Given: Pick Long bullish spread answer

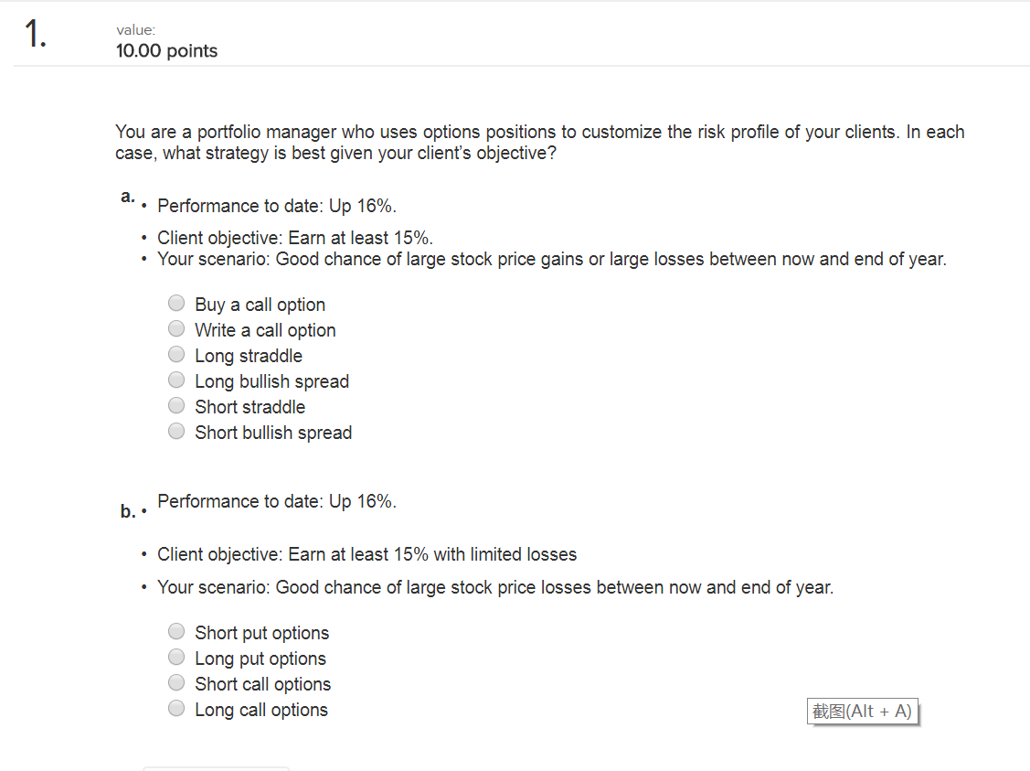Looking at the screenshot, I should tap(176, 380).
